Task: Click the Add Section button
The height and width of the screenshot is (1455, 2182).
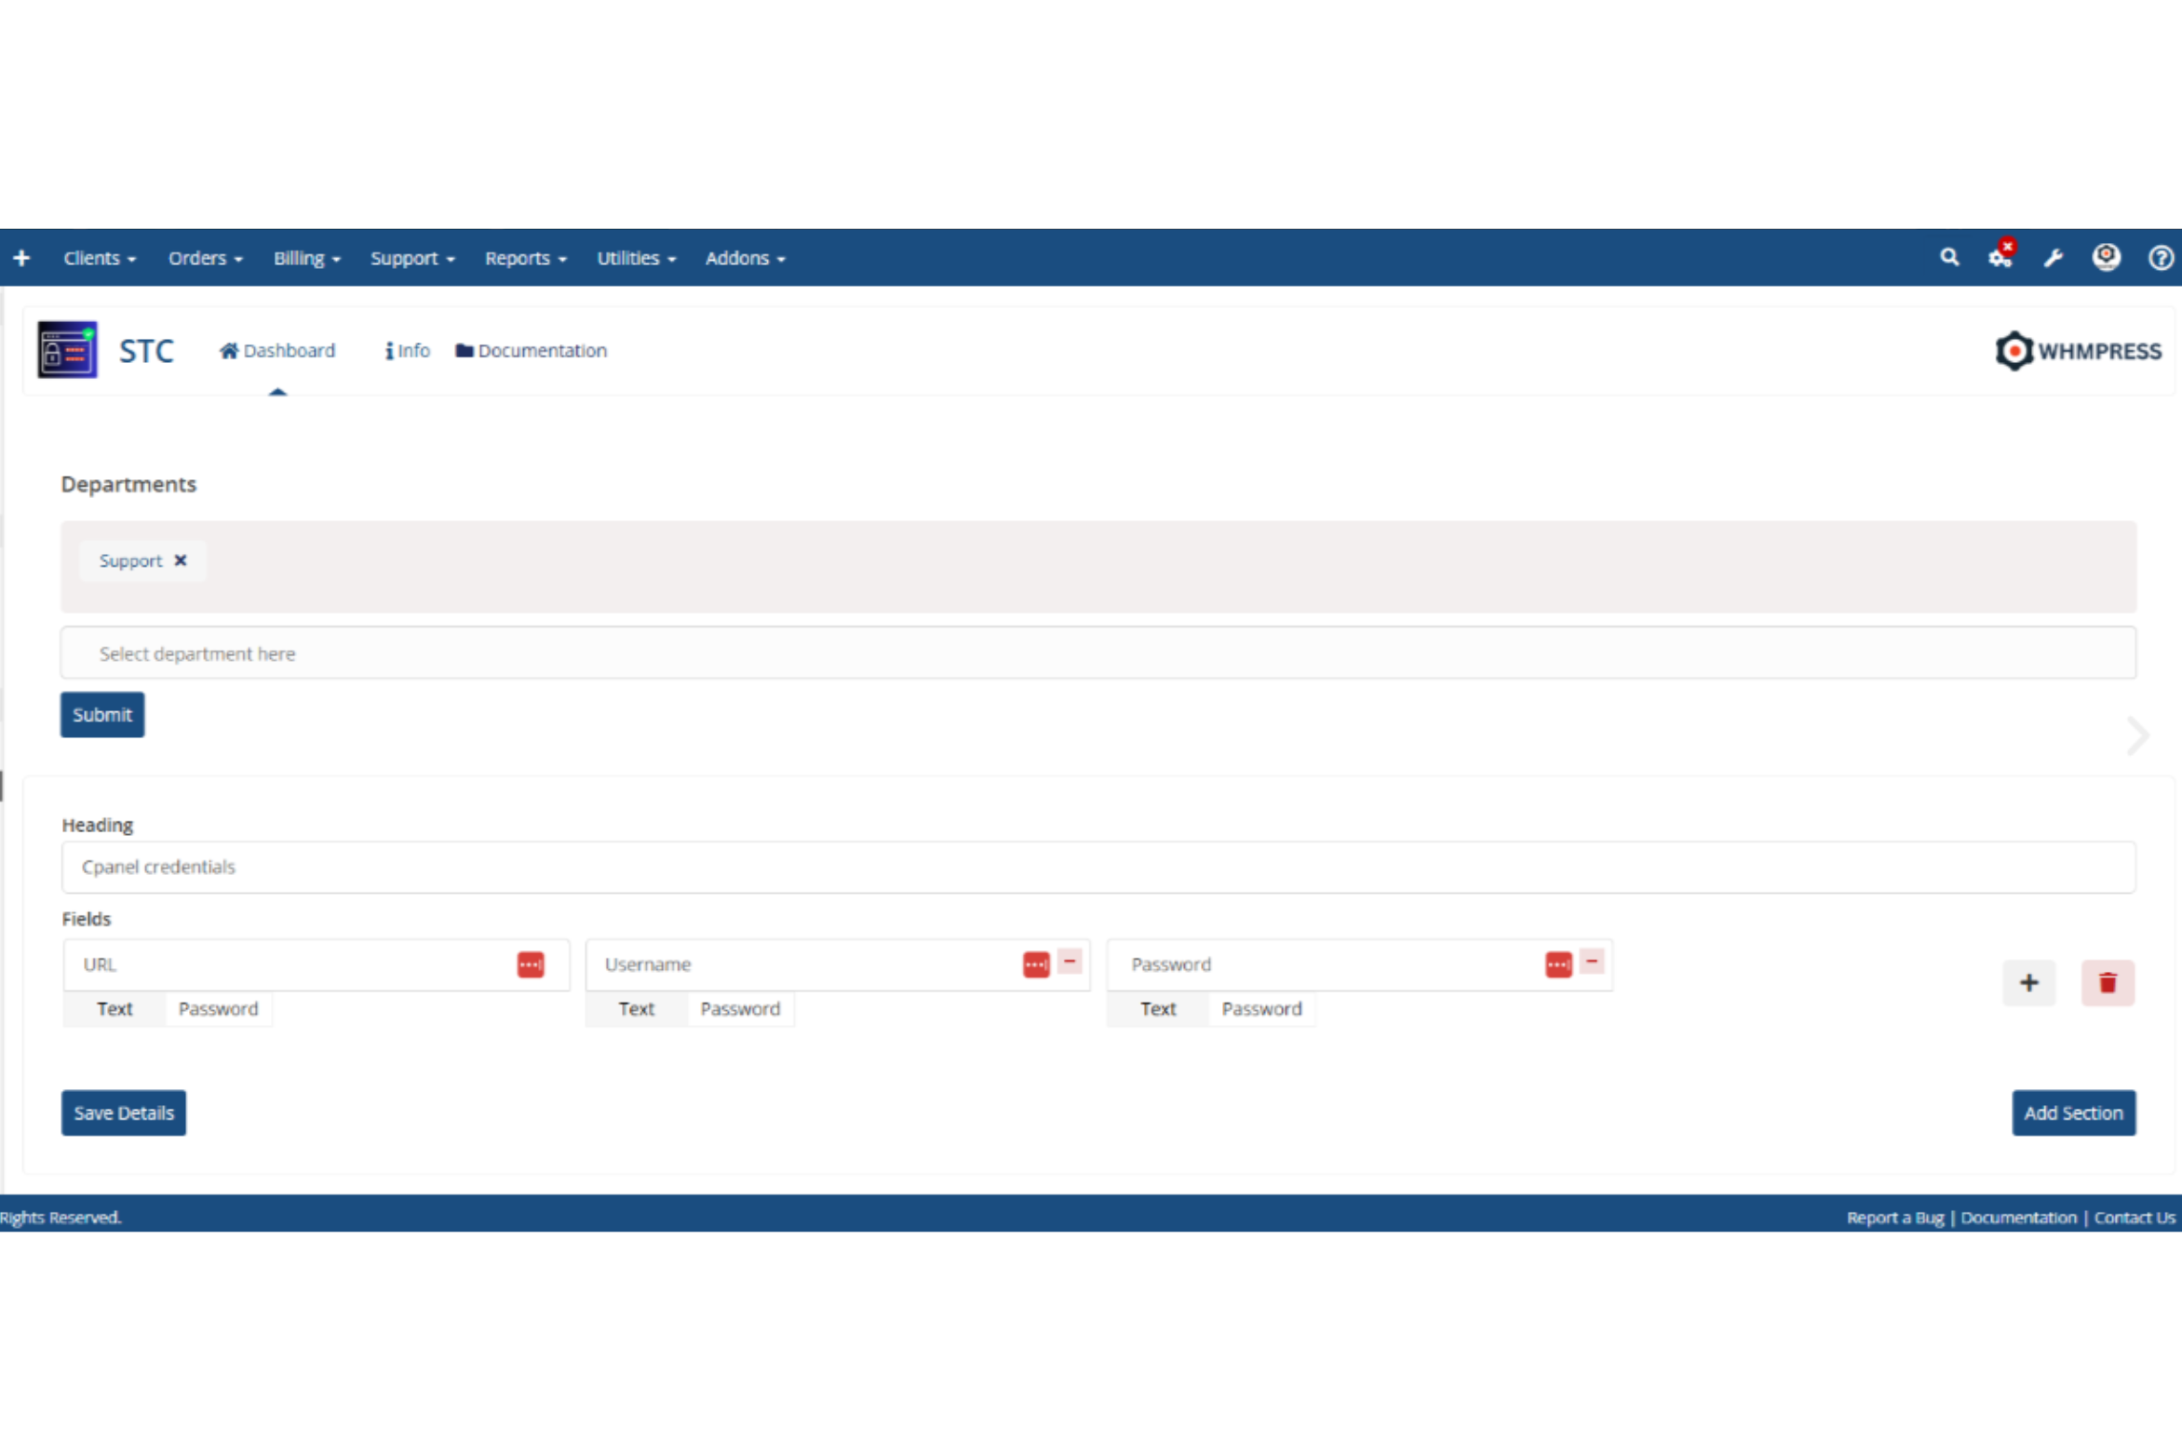Action: click(x=2072, y=1112)
